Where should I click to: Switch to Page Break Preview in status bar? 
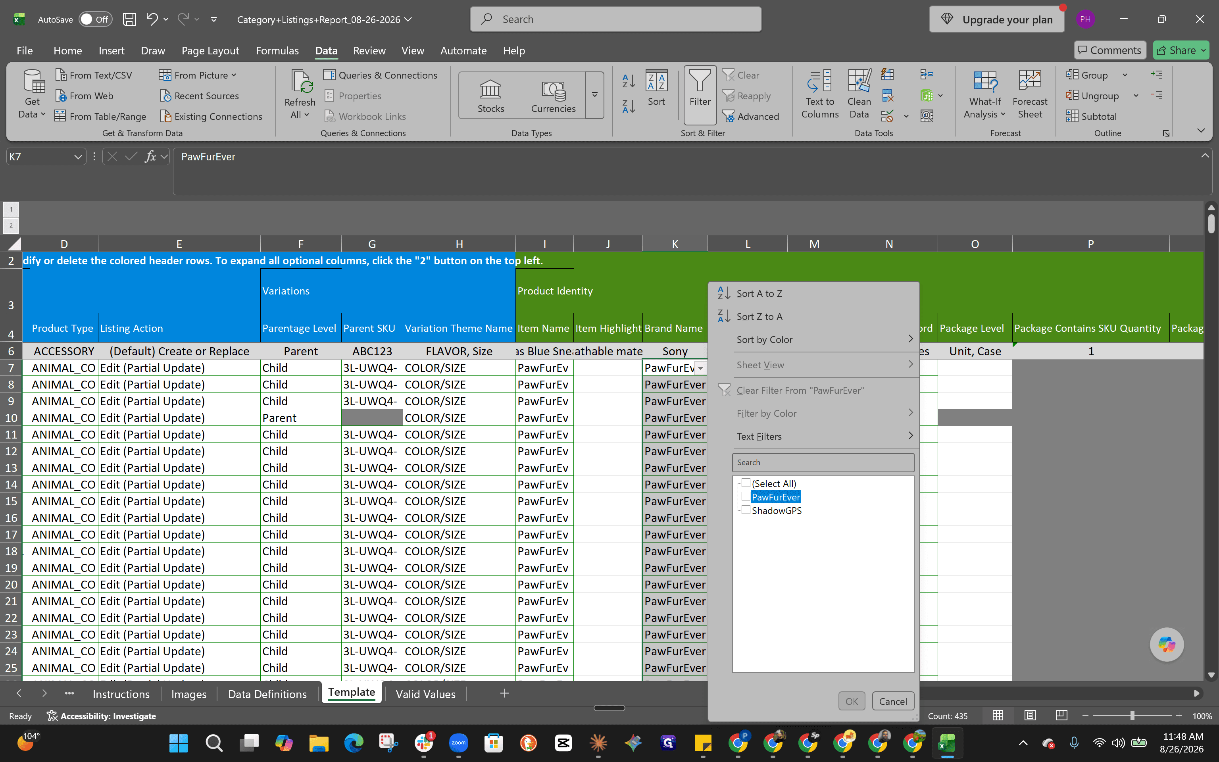(1061, 716)
